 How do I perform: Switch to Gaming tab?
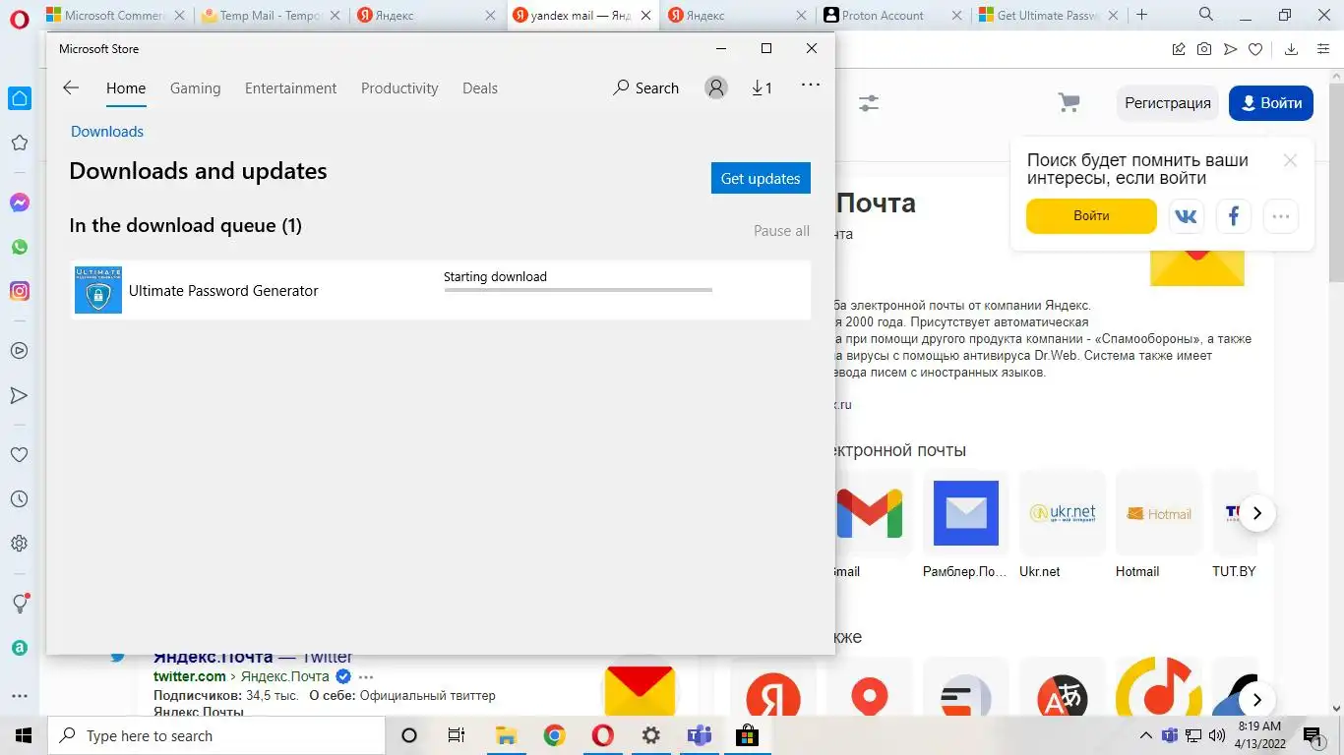(x=195, y=87)
